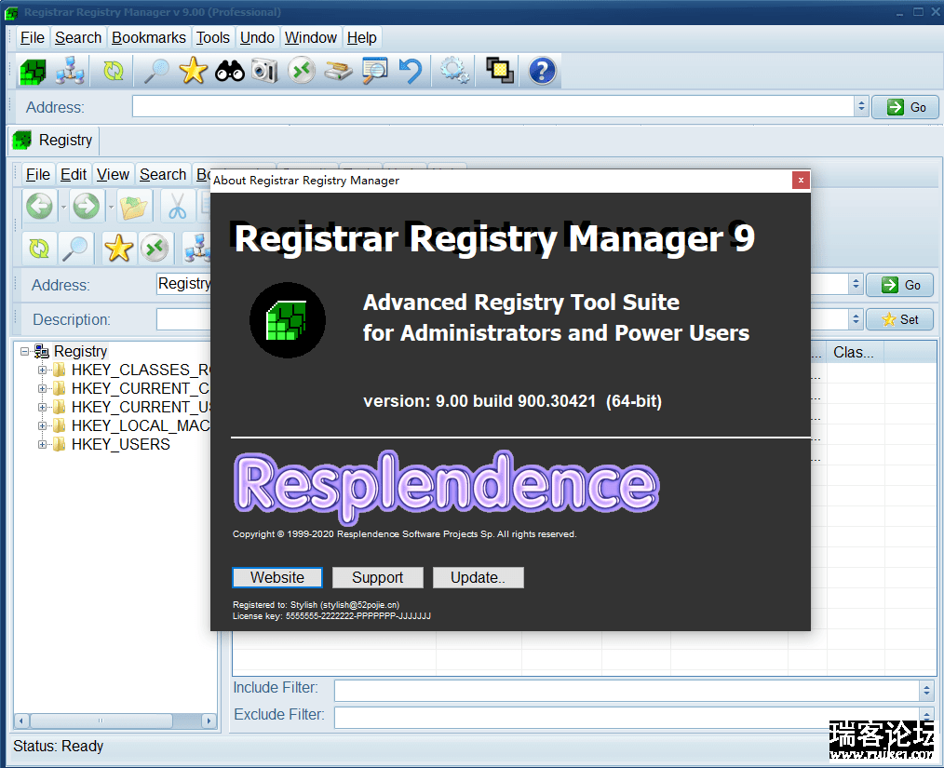This screenshot has height=768, width=944.
Task: Open the network registry connection icon
Action: point(70,72)
